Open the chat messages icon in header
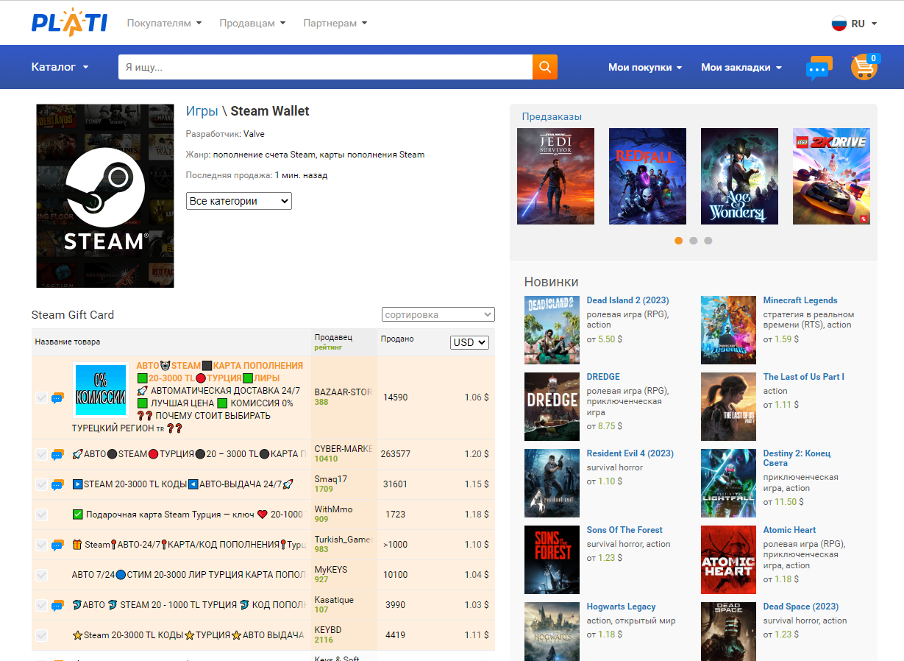 pyautogui.click(x=819, y=68)
